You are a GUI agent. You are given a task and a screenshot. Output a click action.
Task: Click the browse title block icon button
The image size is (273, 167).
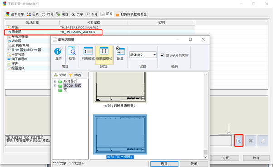click(239, 141)
